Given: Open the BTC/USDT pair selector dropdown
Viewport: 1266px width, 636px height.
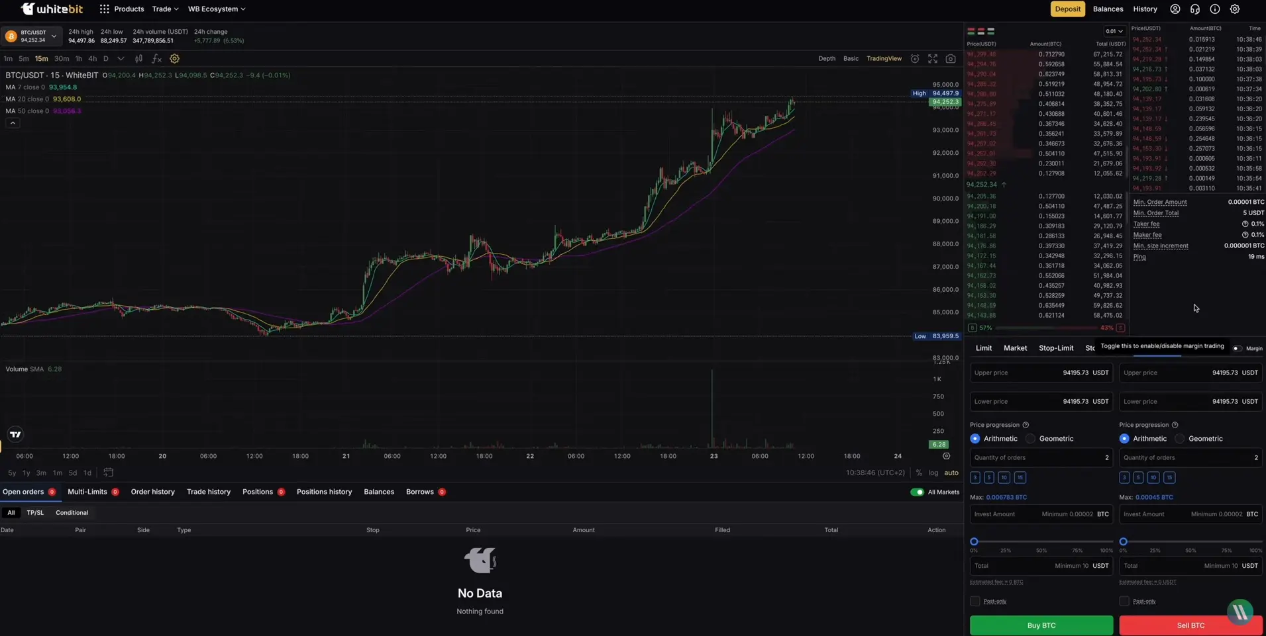Looking at the screenshot, I should 32,36.
